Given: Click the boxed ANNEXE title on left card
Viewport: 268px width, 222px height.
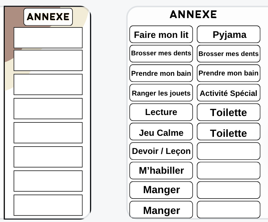Looking at the screenshot, I should click(x=48, y=17).
